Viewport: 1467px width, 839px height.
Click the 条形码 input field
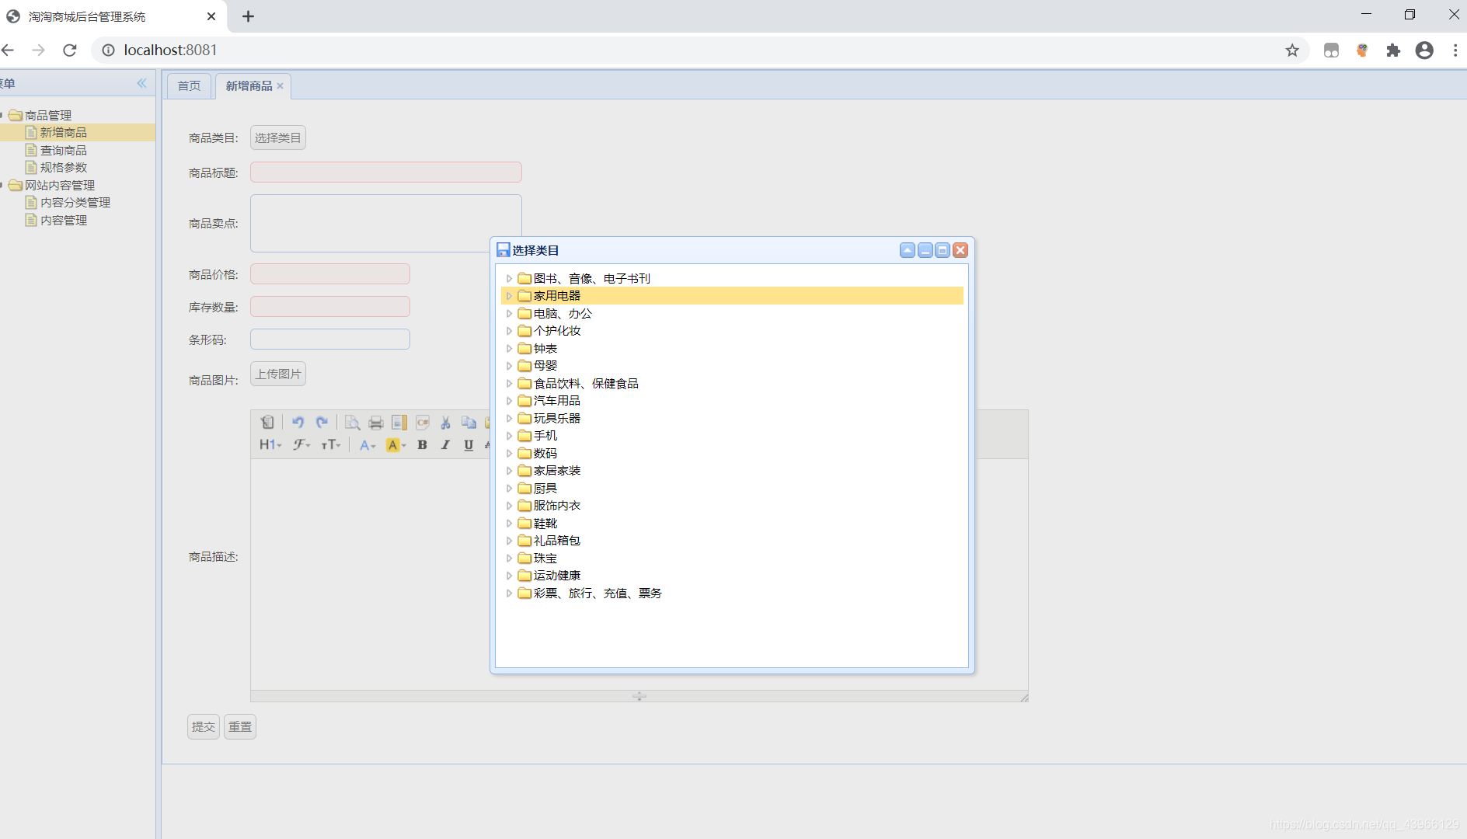pyautogui.click(x=330, y=339)
